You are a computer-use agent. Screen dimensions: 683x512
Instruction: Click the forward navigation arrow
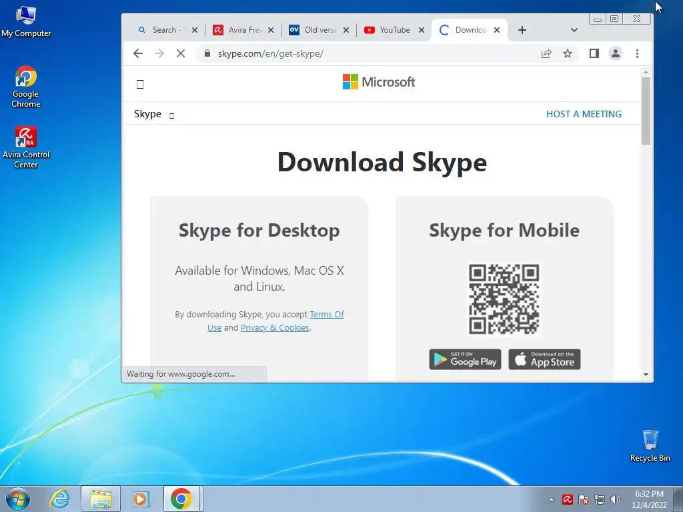click(159, 53)
